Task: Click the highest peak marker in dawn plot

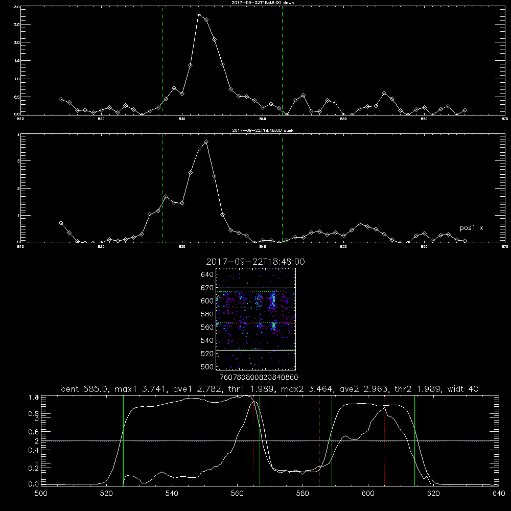Action: coord(198,14)
